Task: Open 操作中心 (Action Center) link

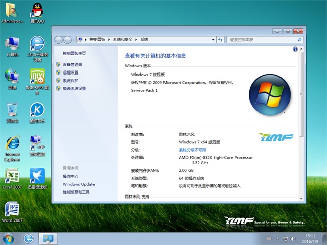Action: [x=71, y=176]
